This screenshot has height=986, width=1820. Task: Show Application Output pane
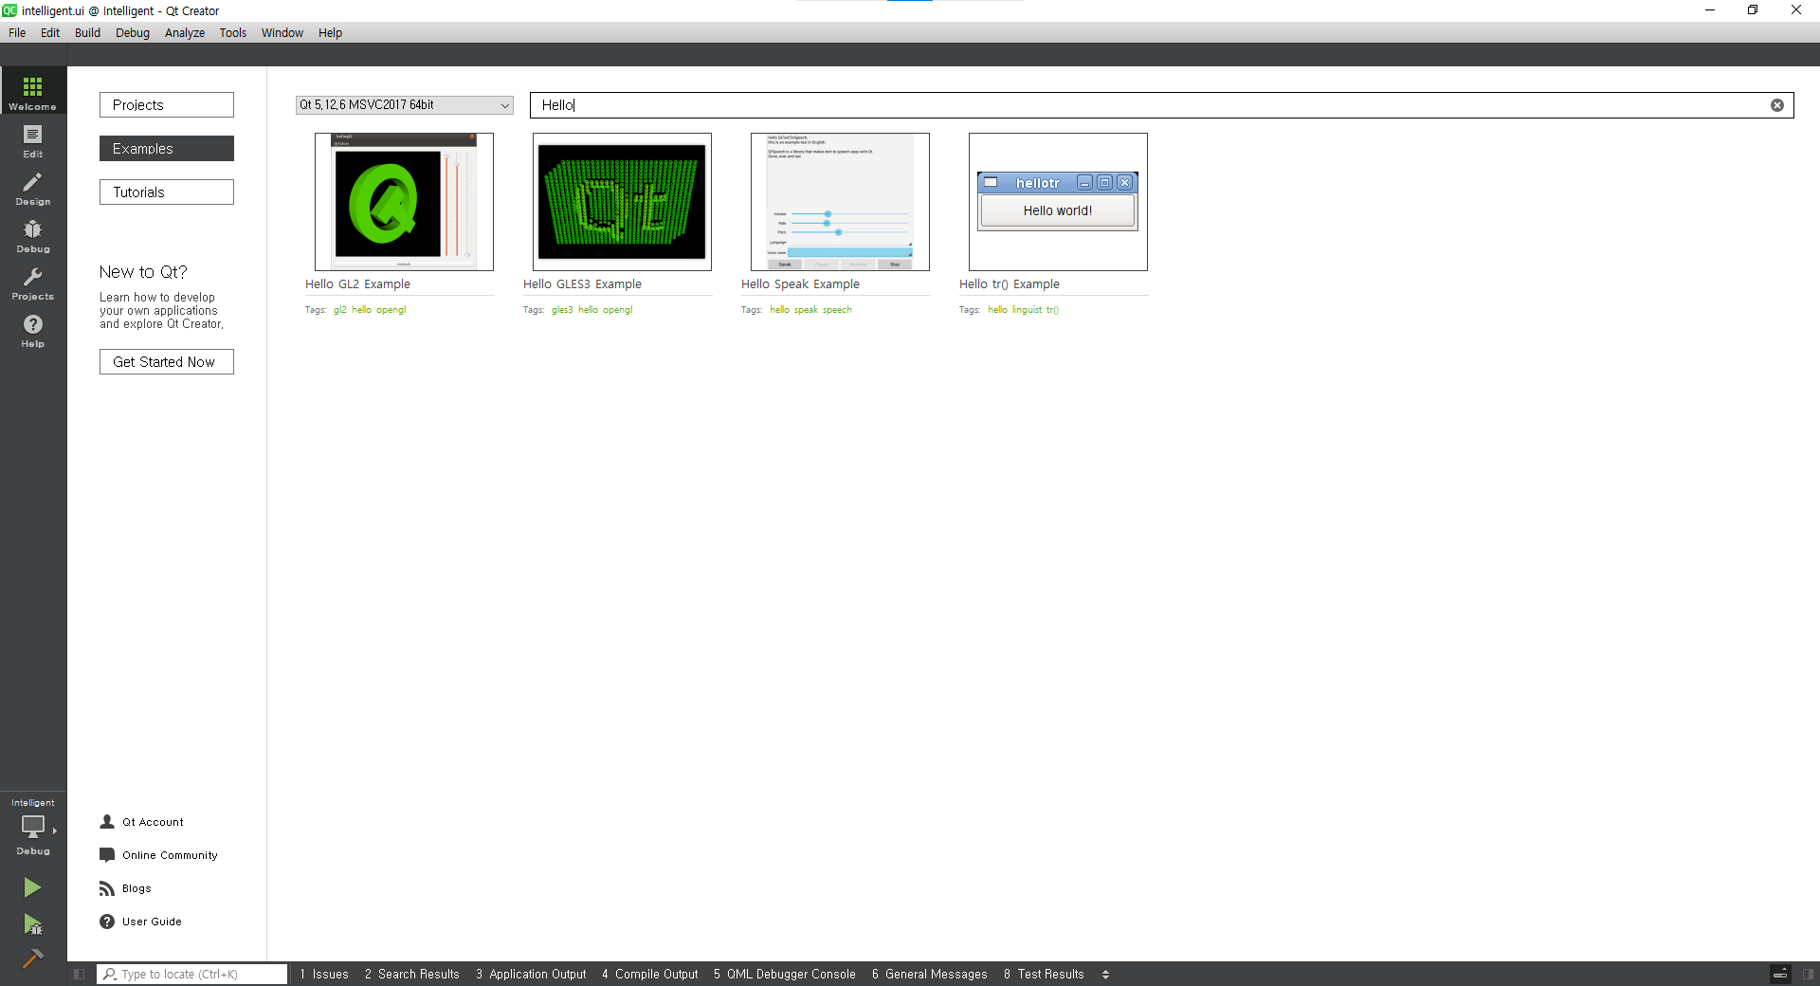pos(531,974)
